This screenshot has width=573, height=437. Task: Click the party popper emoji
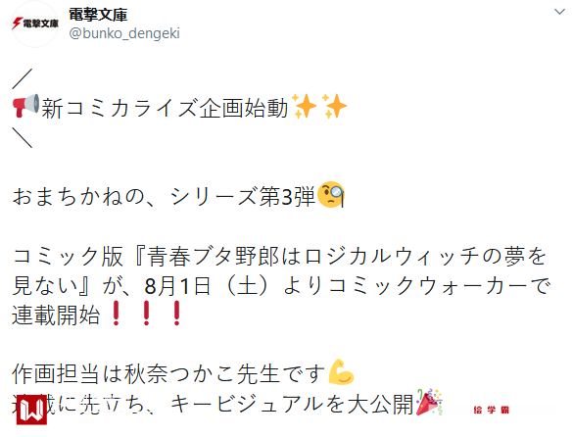[429, 402]
